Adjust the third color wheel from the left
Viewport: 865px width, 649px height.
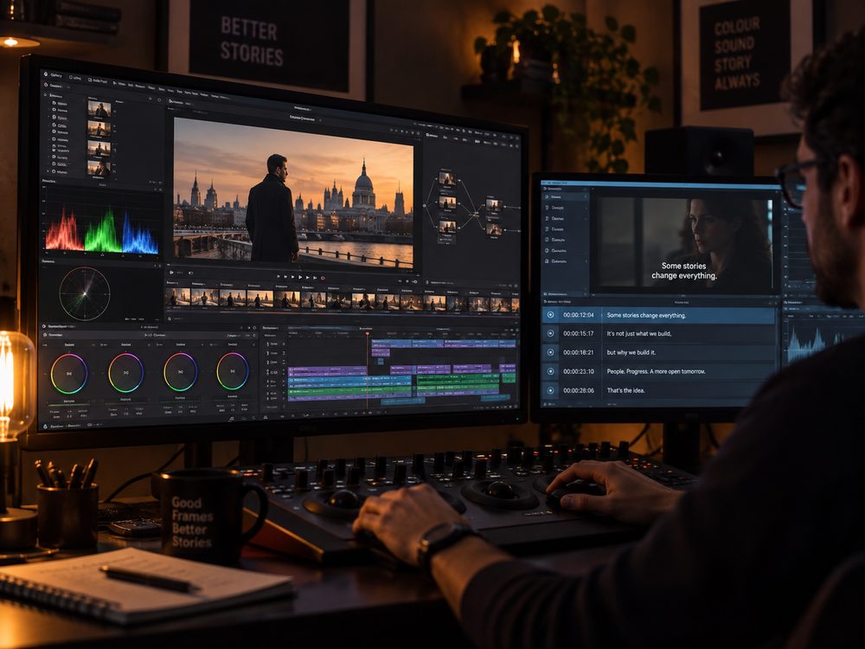point(181,371)
